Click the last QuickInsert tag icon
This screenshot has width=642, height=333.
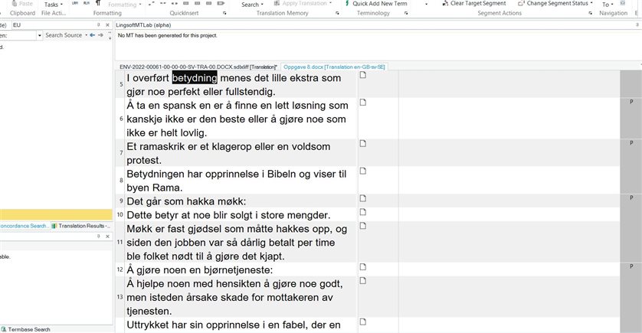tap(221, 3)
